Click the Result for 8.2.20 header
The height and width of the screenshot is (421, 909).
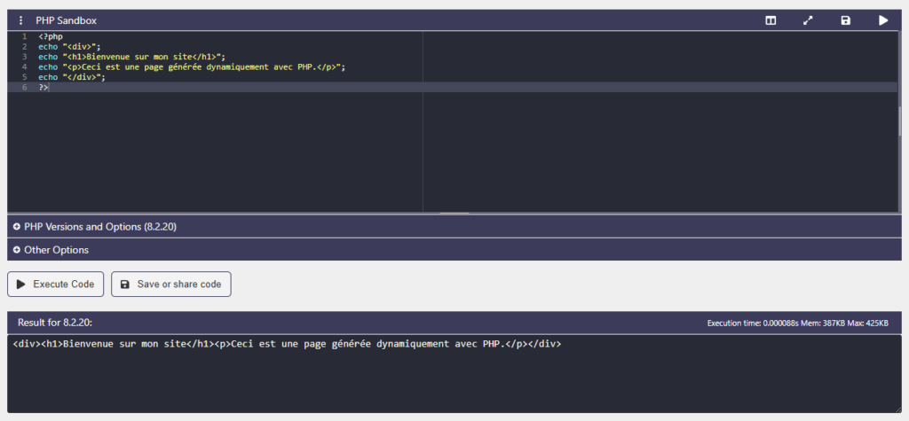click(55, 323)
